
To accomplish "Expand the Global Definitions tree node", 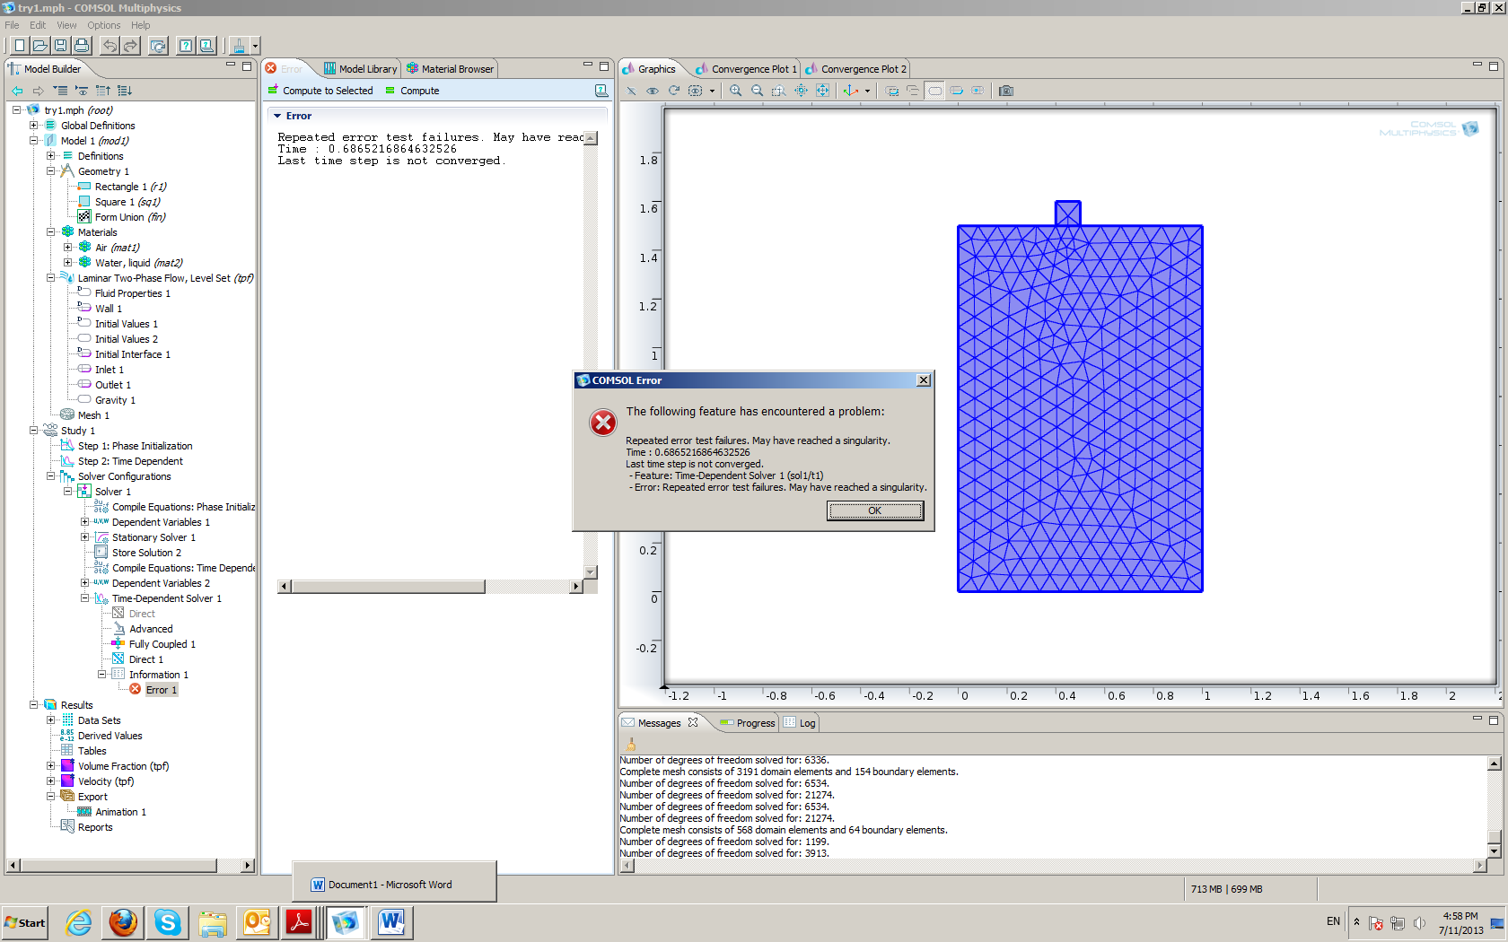I will pos(34,126).
